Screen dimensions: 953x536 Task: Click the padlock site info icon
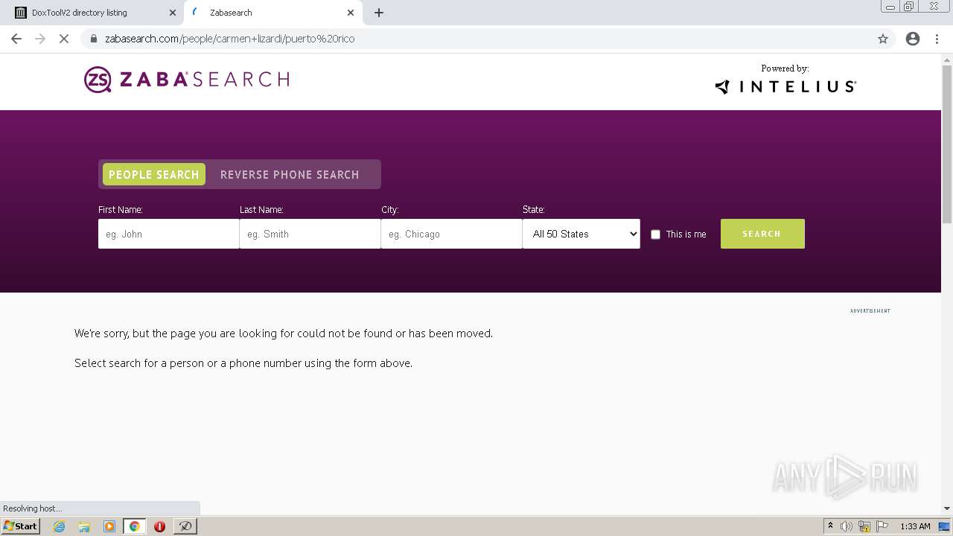pos(93,39)
